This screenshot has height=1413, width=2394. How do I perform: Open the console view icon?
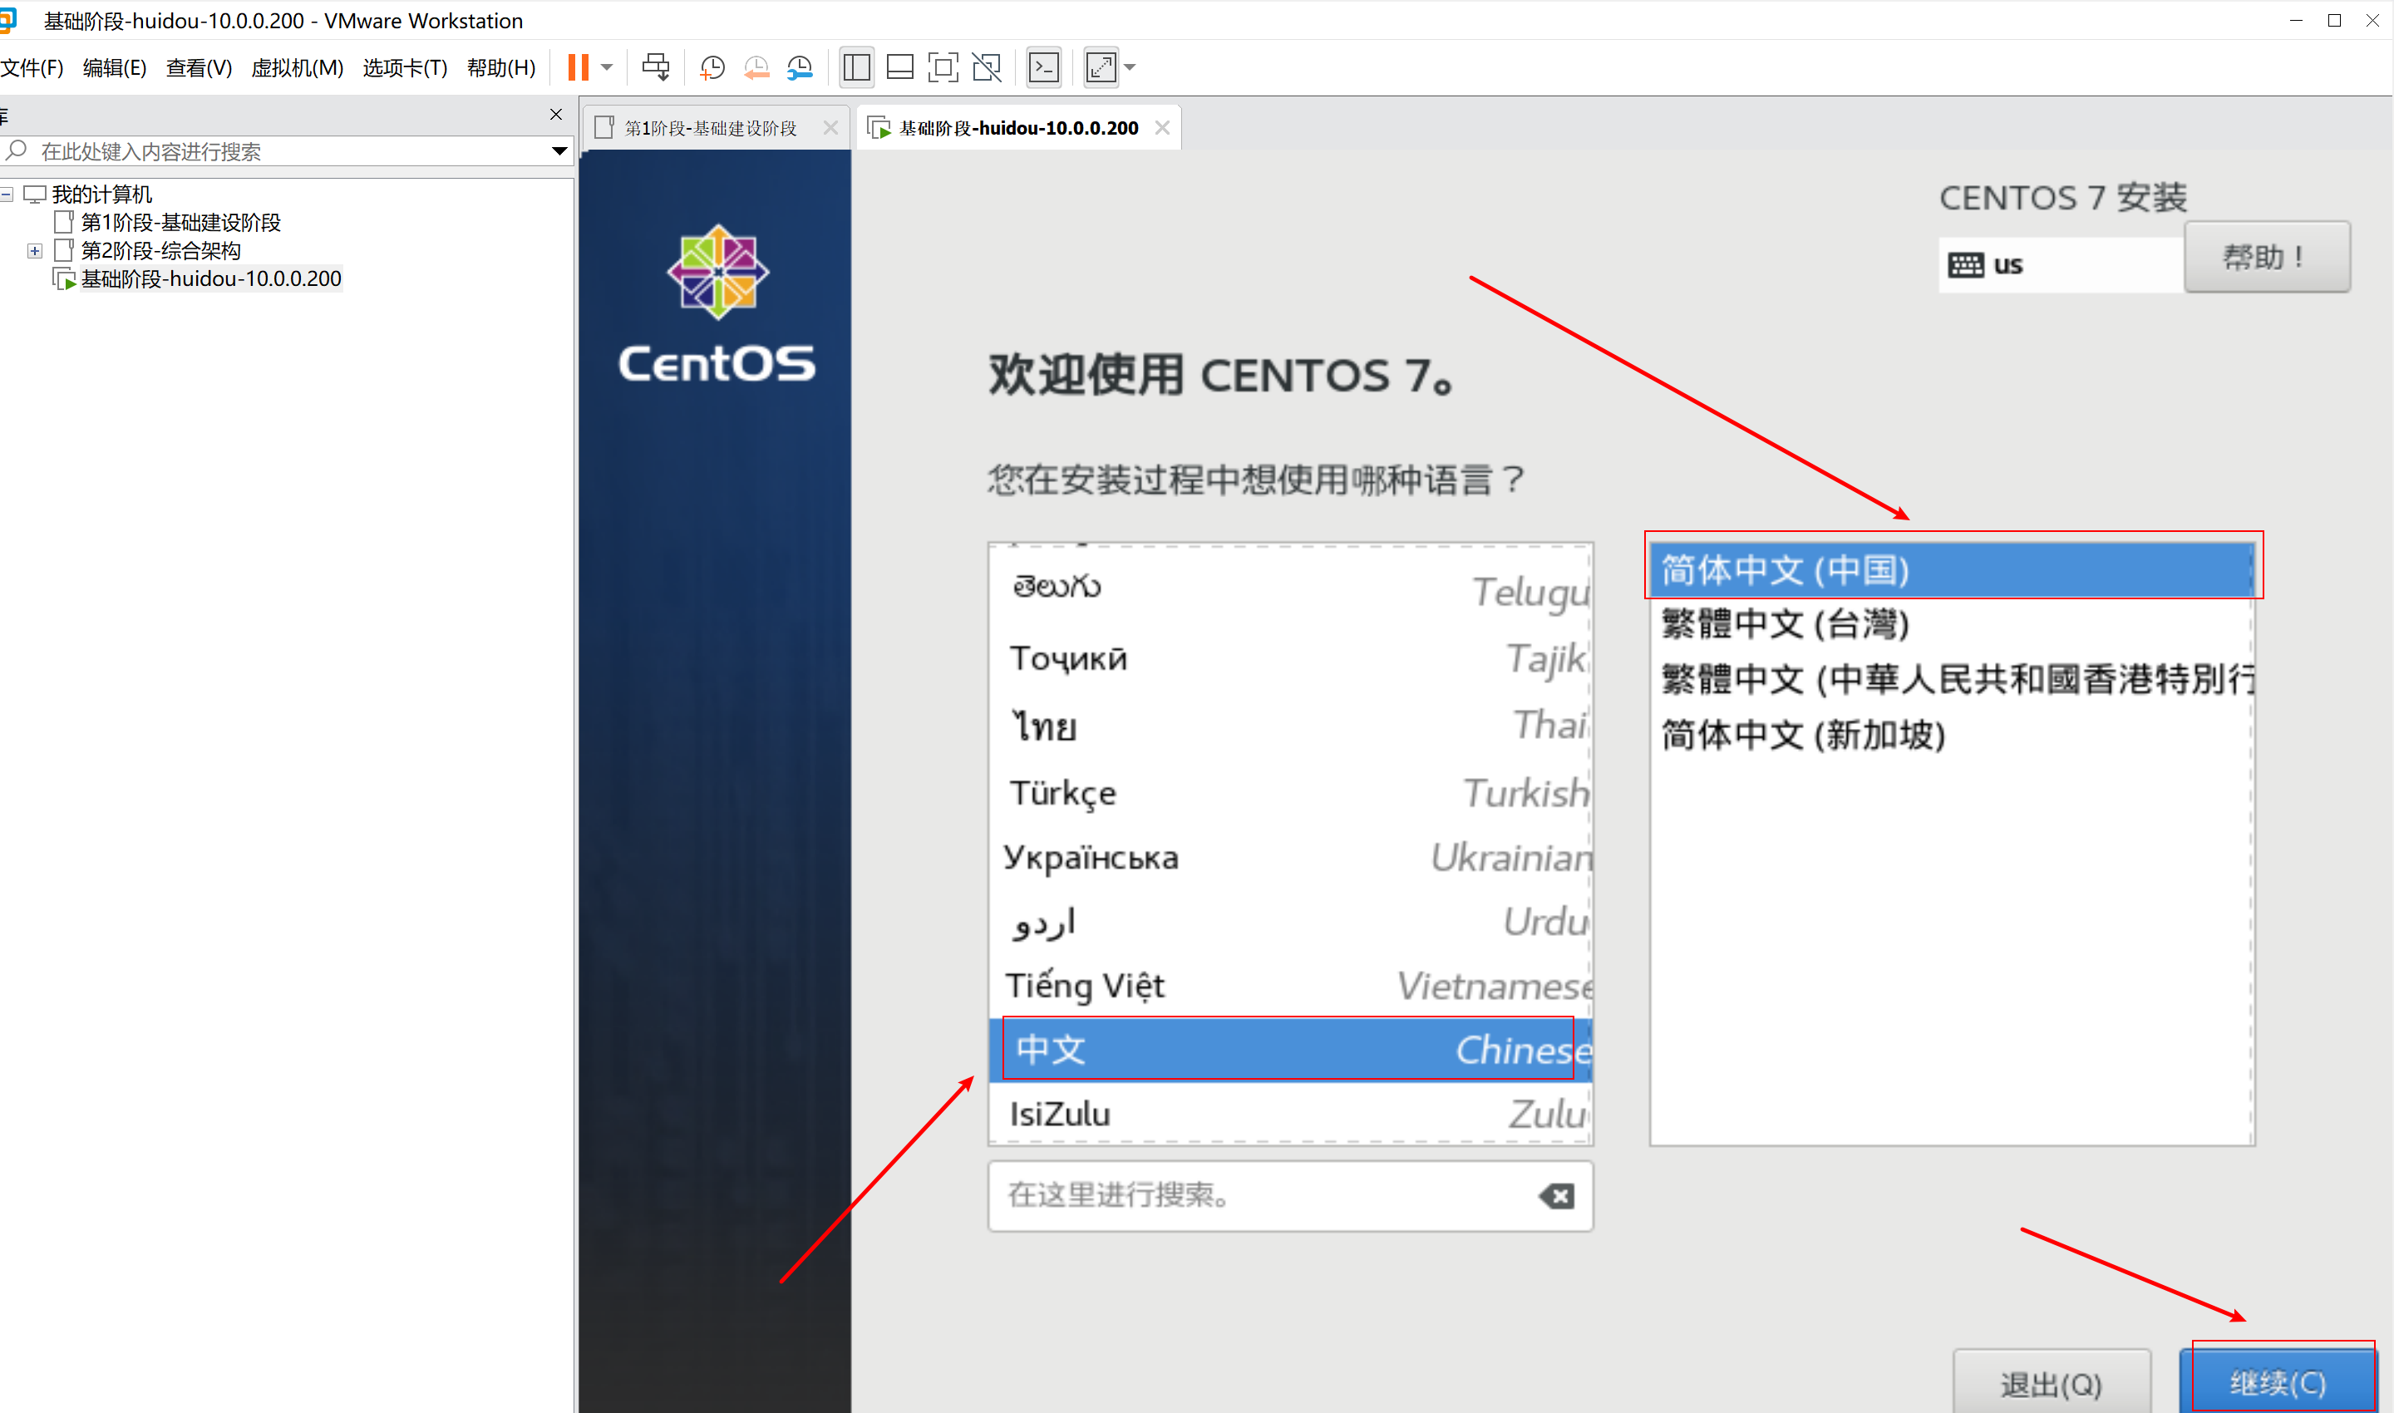pyautogui.click(x=1044, y=67)
